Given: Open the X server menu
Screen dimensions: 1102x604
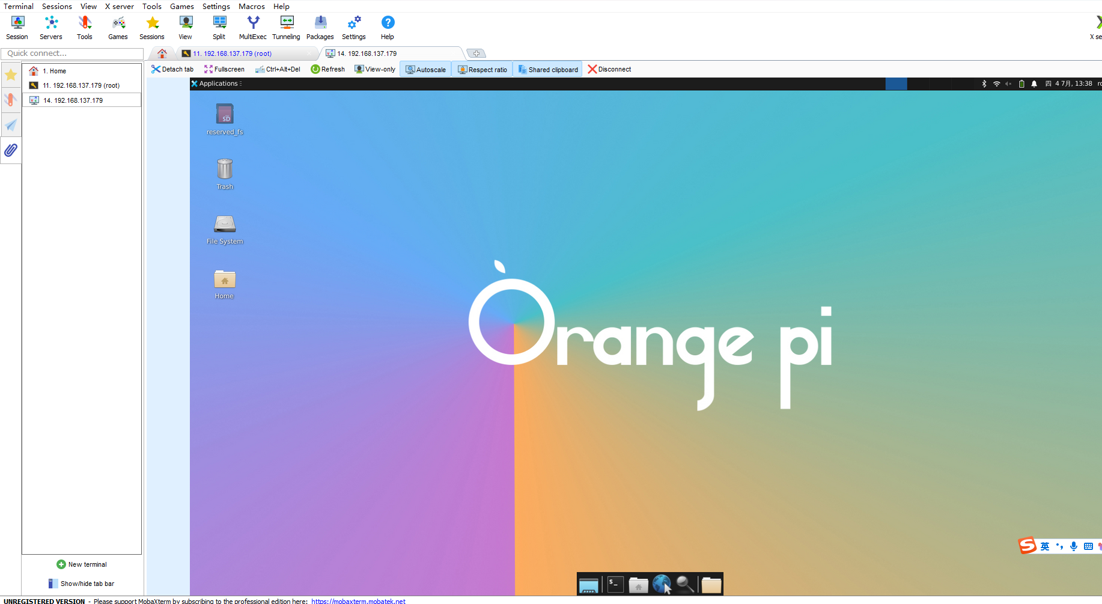Looking at the screenshot, I should coord(120,6).
